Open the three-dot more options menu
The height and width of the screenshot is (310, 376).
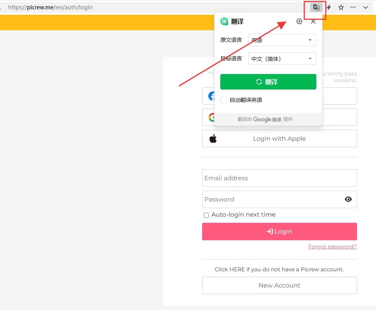353,7
